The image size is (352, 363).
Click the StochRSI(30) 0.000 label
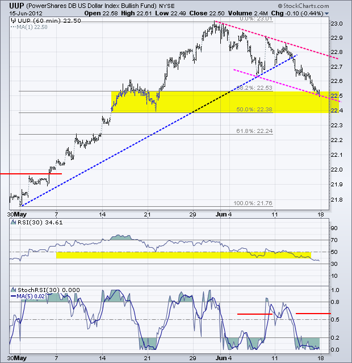point(49,290)
